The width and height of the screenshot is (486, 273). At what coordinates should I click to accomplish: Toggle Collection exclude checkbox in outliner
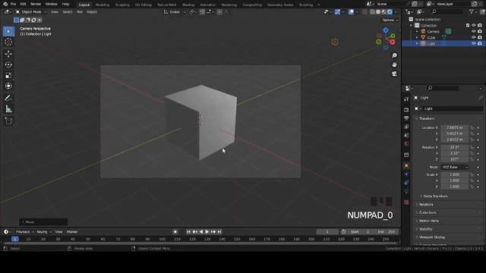click(x=468, y=25)
